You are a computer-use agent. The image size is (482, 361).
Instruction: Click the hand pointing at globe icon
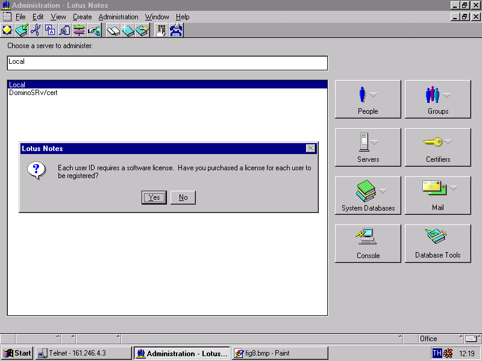tap(94, 31)
